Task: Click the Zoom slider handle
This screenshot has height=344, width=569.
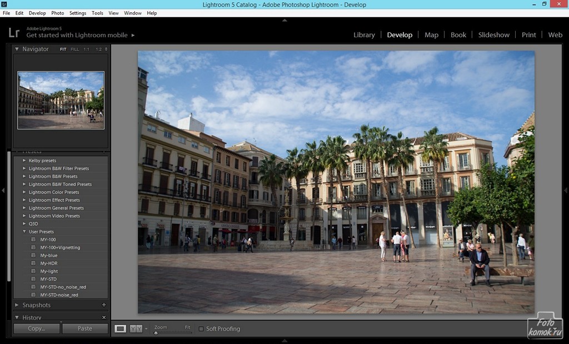Action: coord(156,333)
